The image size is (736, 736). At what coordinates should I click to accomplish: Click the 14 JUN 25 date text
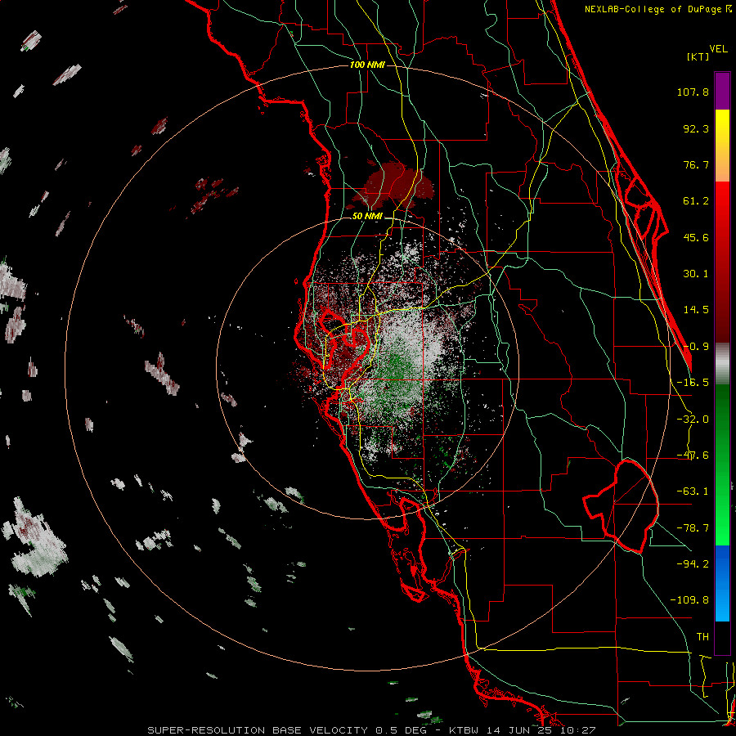pyautogui.click(x=518, y=730)
